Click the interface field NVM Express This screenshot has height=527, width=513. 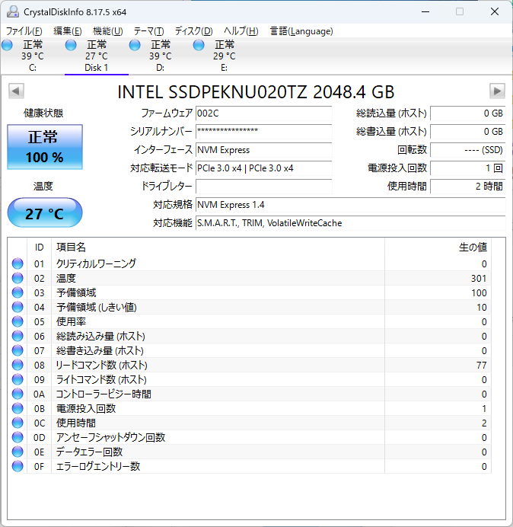click(263, 149)
